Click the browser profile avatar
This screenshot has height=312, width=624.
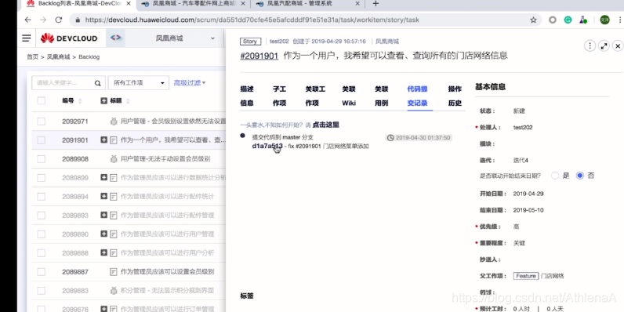tap(604, 20)
